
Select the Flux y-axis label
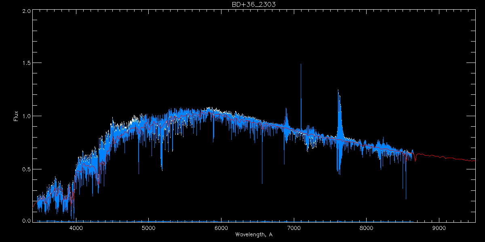[16, 116]
